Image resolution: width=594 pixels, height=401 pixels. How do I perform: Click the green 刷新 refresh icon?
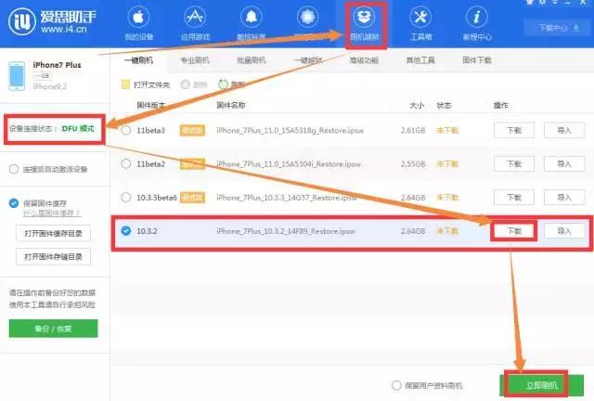click(x=223, y=84)
